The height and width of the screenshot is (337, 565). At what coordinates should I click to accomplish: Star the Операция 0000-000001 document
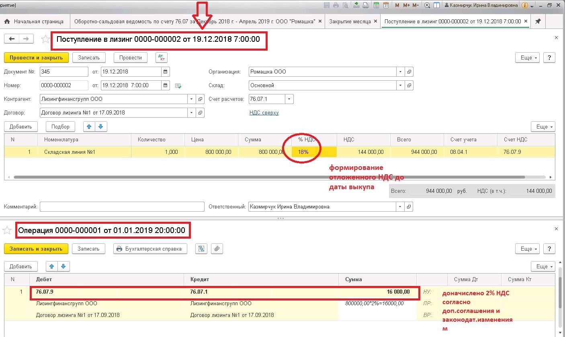coord(7,230)
